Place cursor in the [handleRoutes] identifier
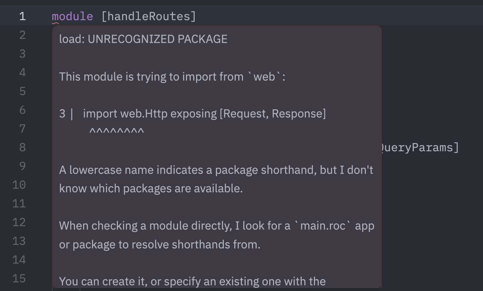Viewport: 483px width, 291px height. [149, 17]
